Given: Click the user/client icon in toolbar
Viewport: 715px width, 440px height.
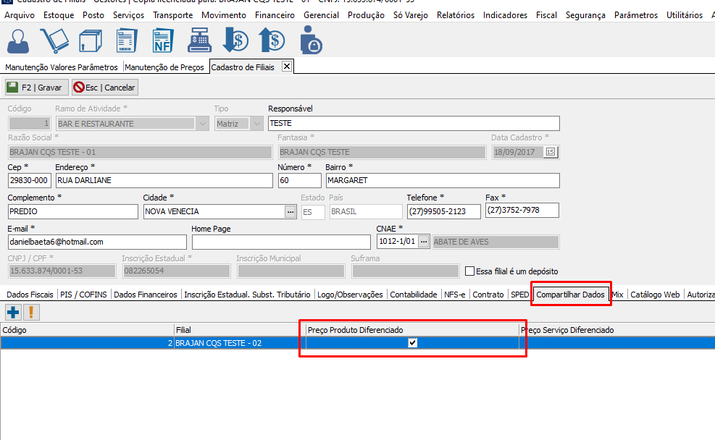Looking at the screenshot, I should (x=19, y=41).
